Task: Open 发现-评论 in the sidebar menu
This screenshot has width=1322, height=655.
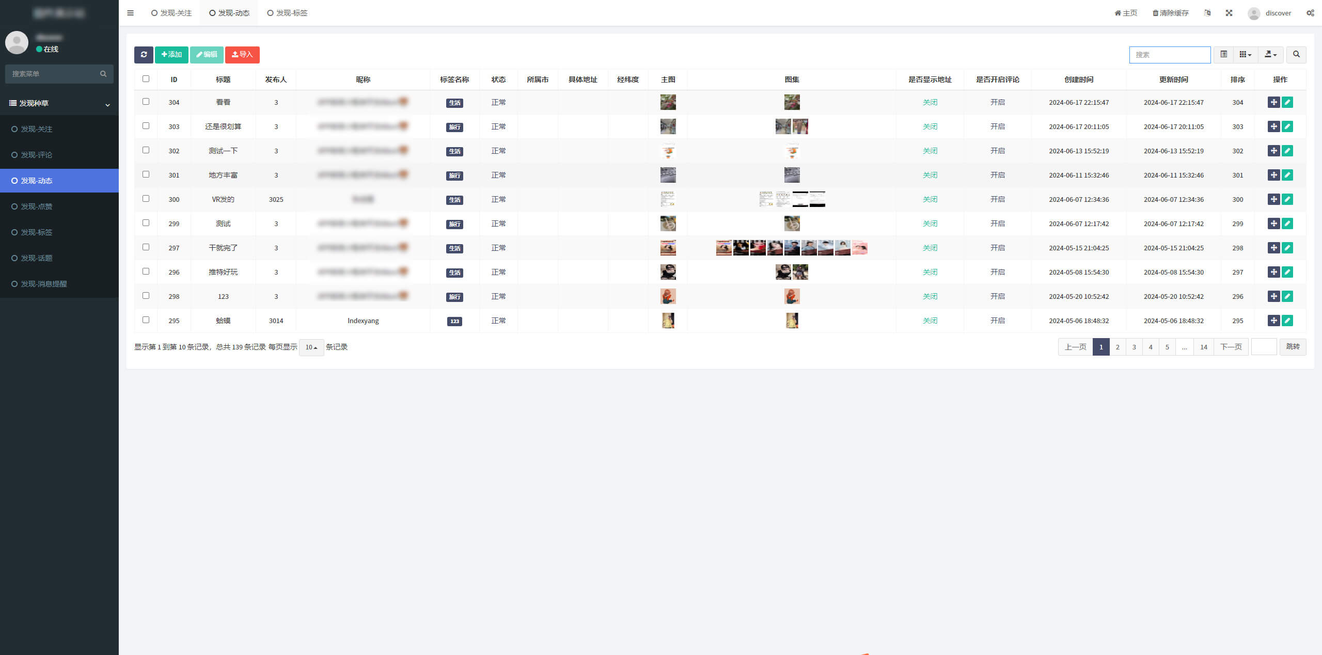Action: (36, 155)
